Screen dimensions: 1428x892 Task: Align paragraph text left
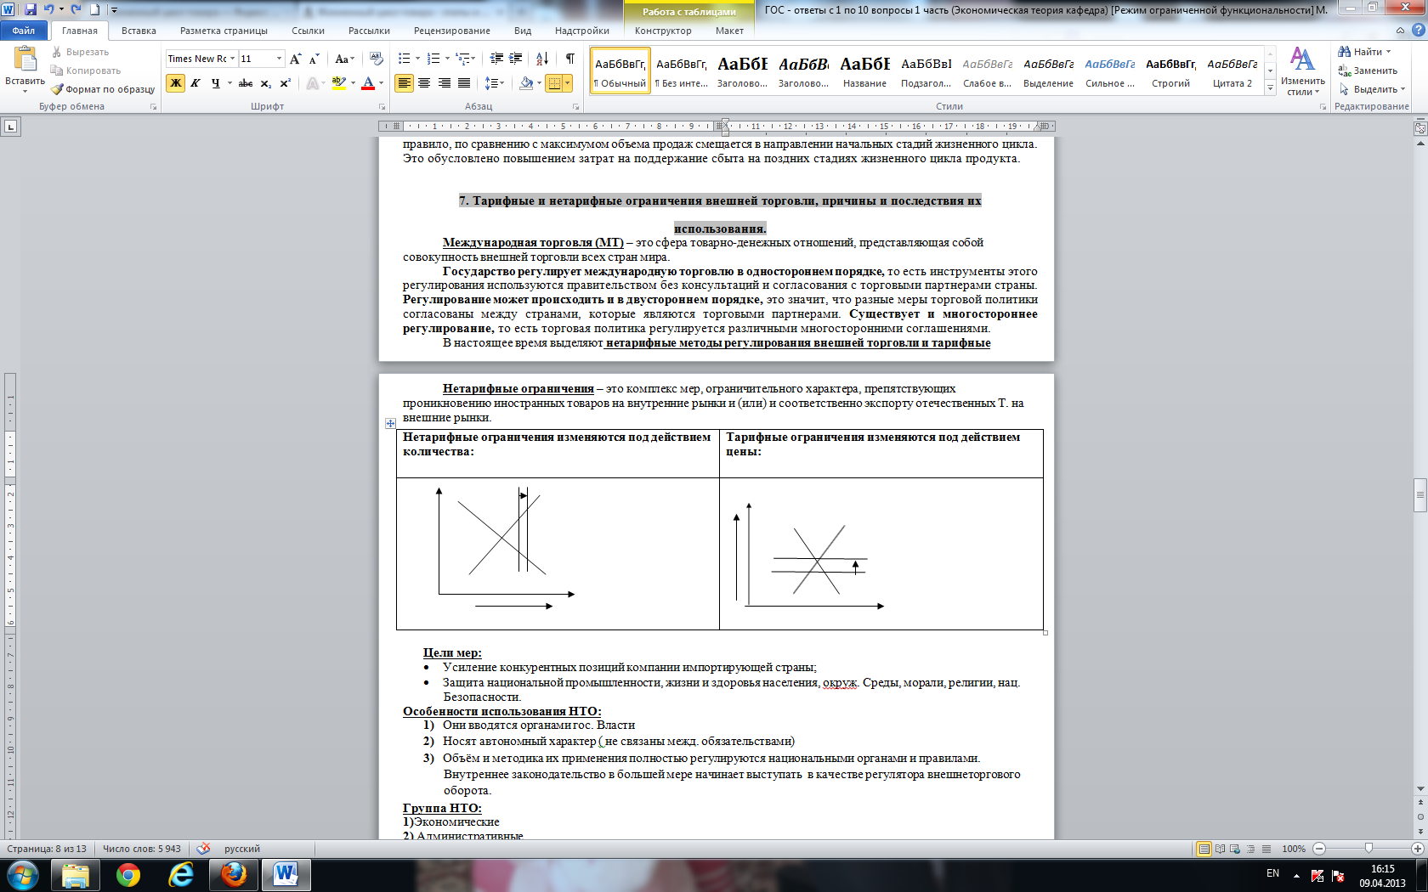[x=404, y=83]
